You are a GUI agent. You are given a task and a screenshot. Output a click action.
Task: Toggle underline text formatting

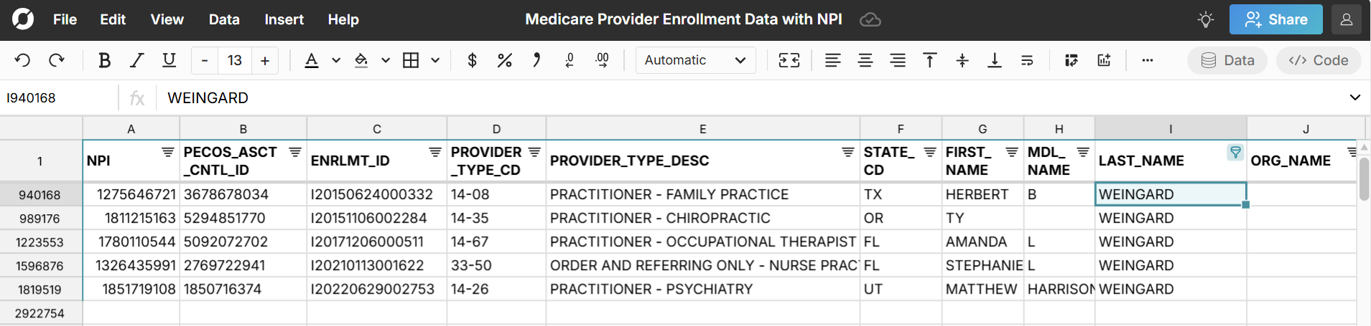coord(169,60)
